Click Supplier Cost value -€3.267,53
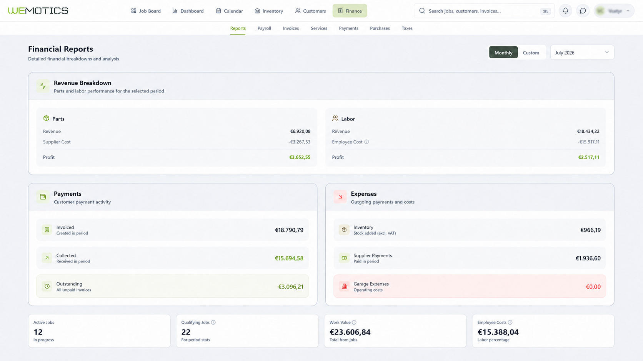This screenshot has width=643, height=361. click(299, 142)
